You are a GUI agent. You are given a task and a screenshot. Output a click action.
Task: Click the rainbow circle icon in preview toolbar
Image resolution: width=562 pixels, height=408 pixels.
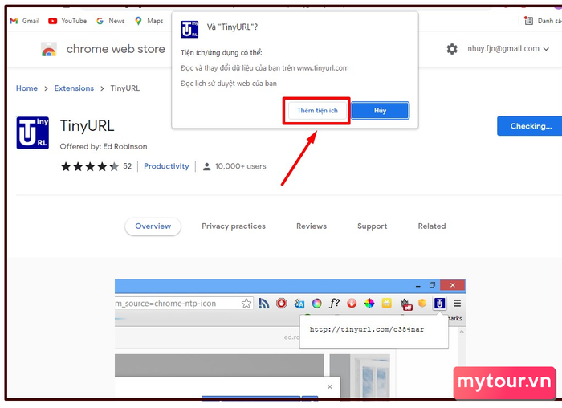316,304
